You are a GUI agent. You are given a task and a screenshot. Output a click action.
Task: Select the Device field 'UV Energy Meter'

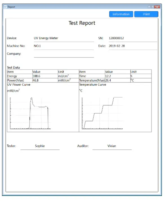64,38
